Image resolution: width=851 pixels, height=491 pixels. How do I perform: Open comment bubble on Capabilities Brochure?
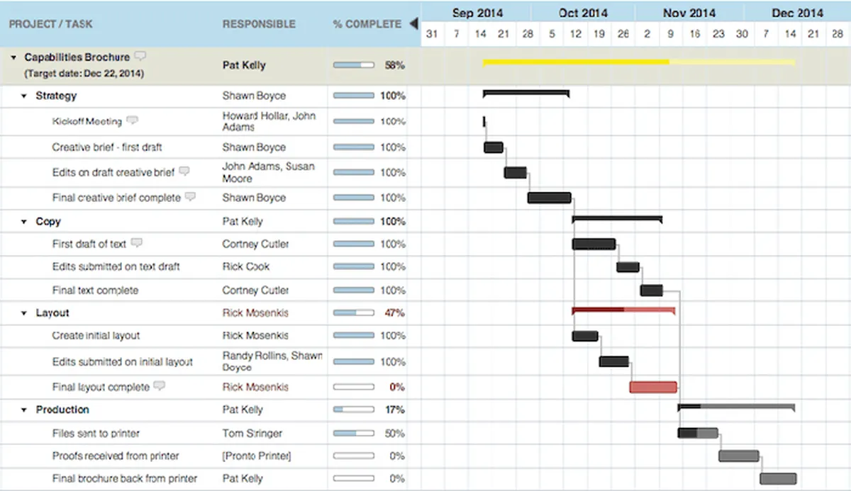[140, 57]
